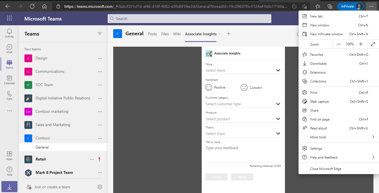Open Settings from Edge menu
Viewport: 379px width, 193px height.
tap(339, 149)
